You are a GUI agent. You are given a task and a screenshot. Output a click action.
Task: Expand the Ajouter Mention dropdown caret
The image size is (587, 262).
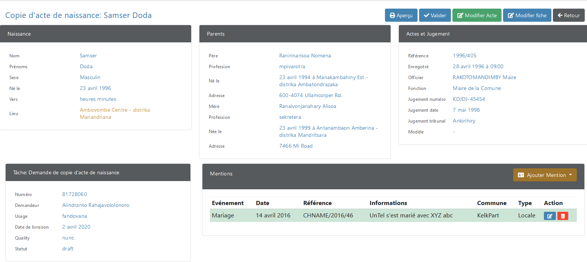(x=571, y=175)
